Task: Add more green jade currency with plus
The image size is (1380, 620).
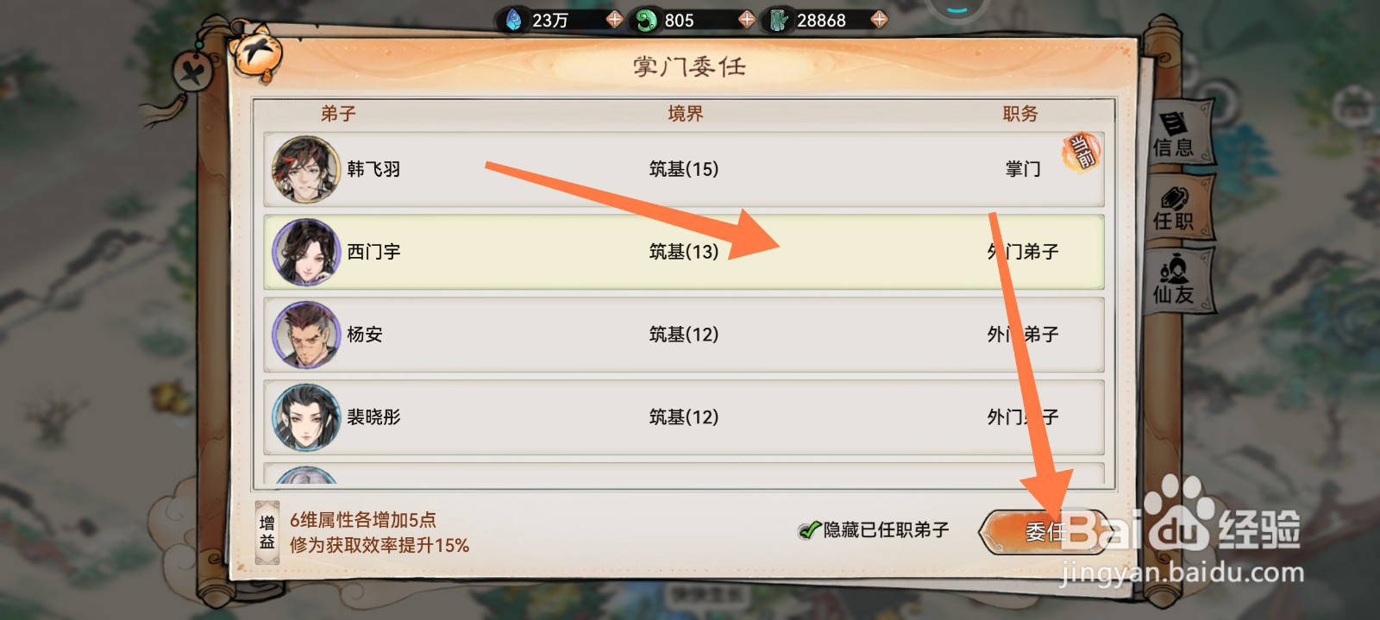Action: coord(747,19)
